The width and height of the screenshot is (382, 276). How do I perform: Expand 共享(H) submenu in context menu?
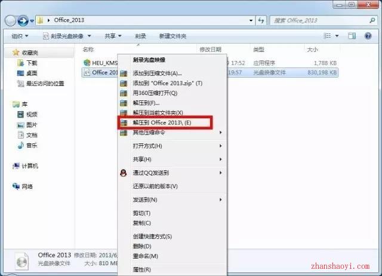click(172, 160)
